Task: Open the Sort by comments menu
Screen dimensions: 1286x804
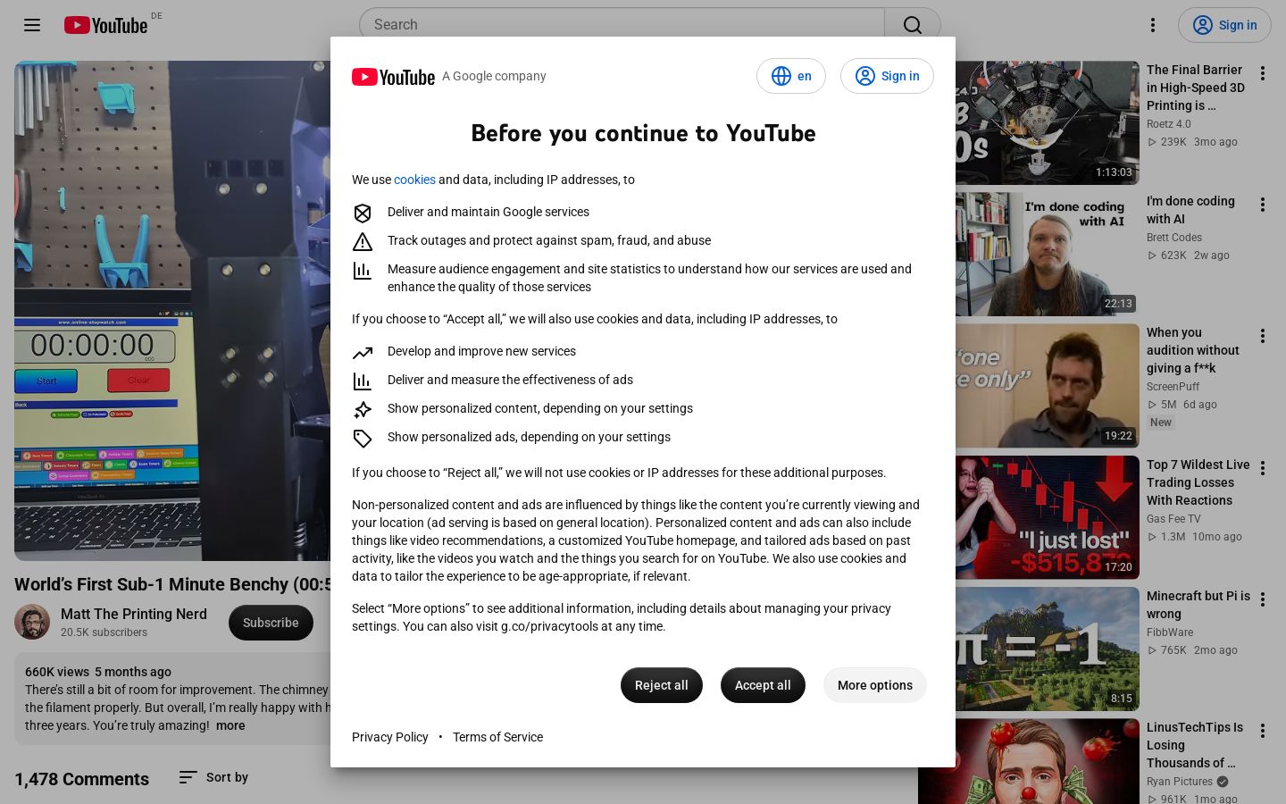Action: coord(213,777)
